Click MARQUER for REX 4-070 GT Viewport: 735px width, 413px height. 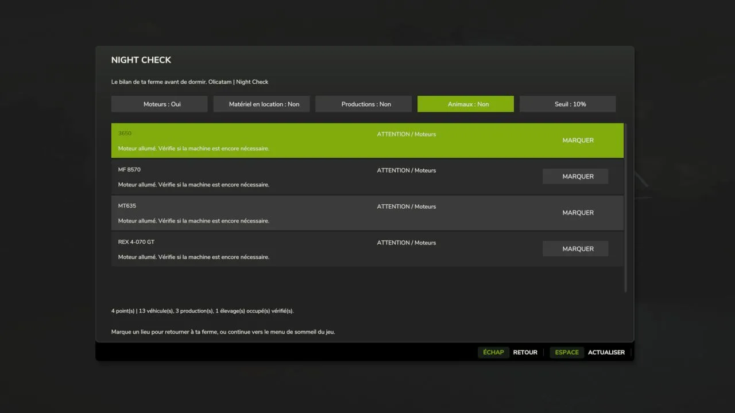pos(575,249)
